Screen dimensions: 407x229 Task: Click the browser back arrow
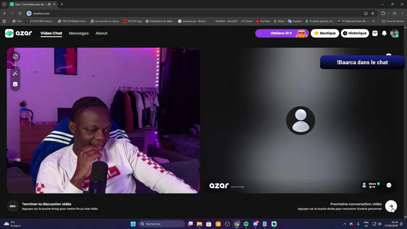4,13
